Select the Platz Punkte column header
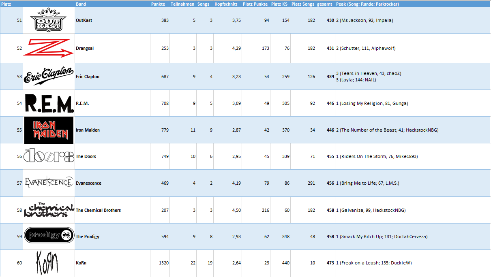The width and height of the screenshot is (491, 277). pos(255,4)
